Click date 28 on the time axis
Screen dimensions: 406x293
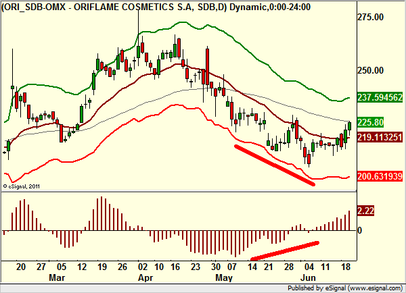(289, 267)
